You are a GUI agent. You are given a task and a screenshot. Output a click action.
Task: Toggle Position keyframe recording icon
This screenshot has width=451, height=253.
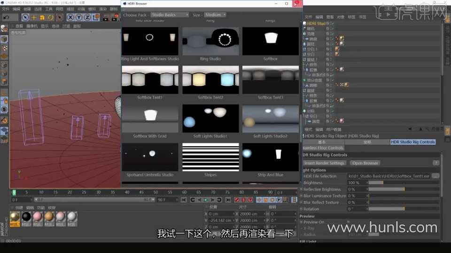point(259,200)
